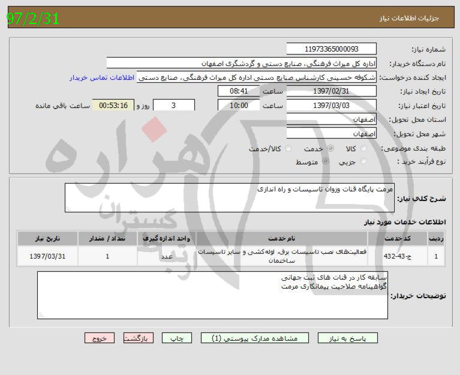460x375 pixels.
Task: Click creation time field 08:41
Action: tap(239, 91)
